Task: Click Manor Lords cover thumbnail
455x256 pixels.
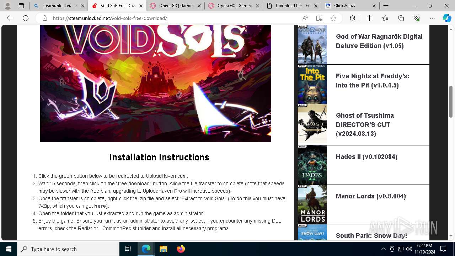Action: 312,204
